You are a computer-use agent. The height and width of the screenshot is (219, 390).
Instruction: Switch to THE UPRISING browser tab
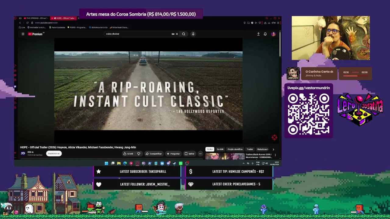(x=36, y=18)
